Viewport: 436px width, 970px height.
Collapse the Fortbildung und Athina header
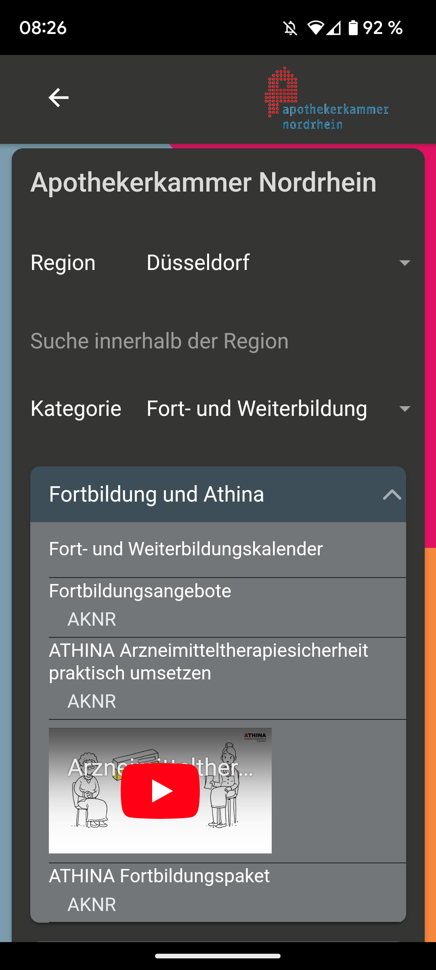pos(218,494)
